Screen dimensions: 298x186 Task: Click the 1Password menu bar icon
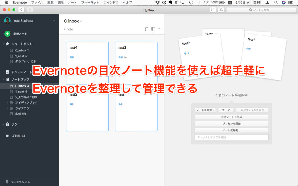coord(164,2)
